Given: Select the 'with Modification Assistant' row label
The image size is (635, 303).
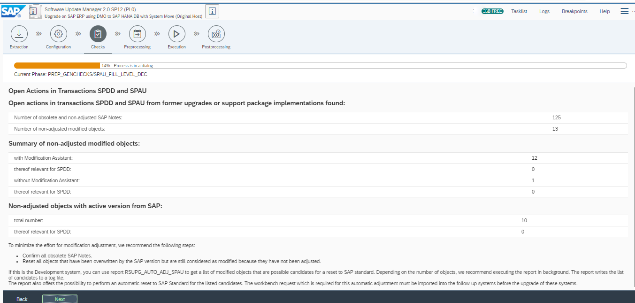Looking at the screenshot, I should point(43,158).
